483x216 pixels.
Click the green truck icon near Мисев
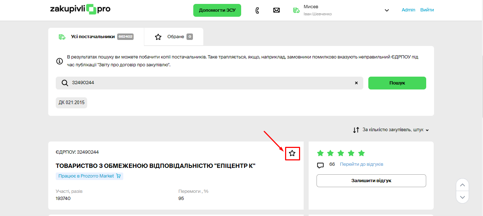point(296,10)
